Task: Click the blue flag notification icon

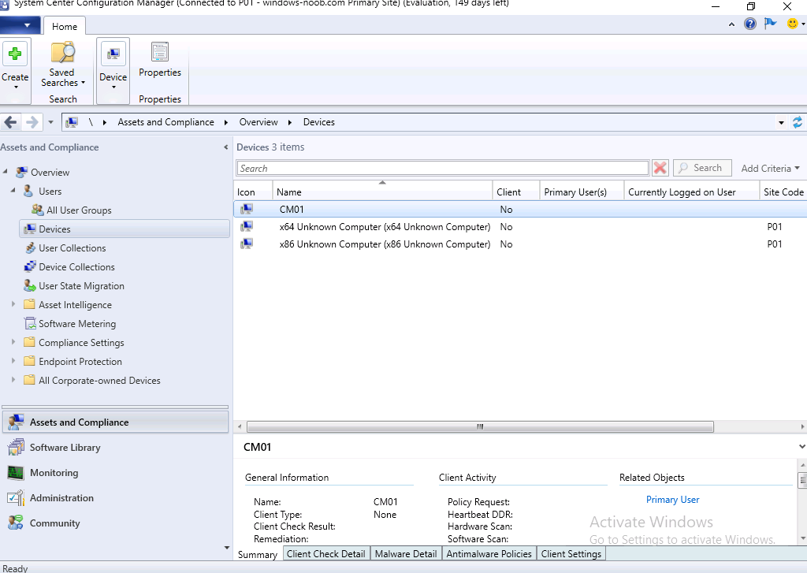Action: click(x=771, y=24)
